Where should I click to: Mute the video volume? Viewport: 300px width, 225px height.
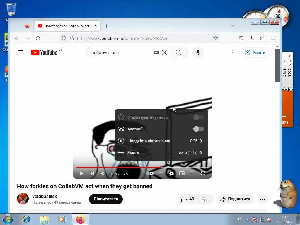(103, 173)
